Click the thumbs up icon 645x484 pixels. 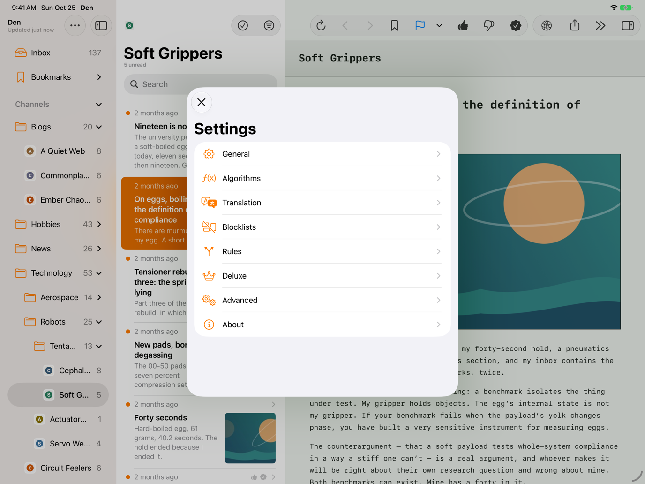[x=463, y=25]
